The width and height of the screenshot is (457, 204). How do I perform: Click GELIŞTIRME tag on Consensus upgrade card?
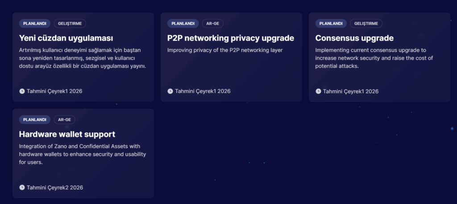click(366, 24)
